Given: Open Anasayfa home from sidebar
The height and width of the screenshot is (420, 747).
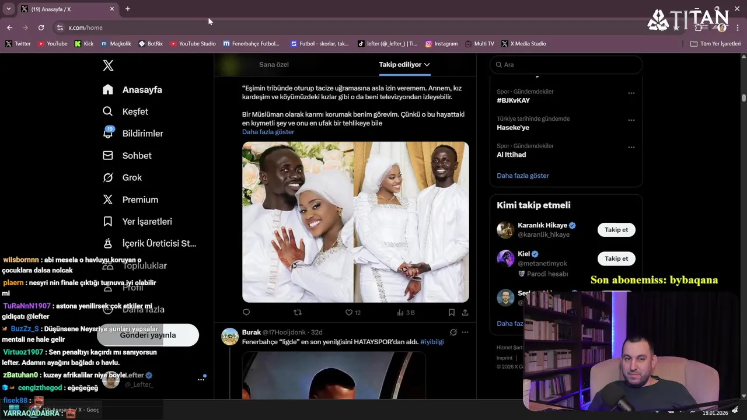Looking at the screenshot, I should pos(132,90).
